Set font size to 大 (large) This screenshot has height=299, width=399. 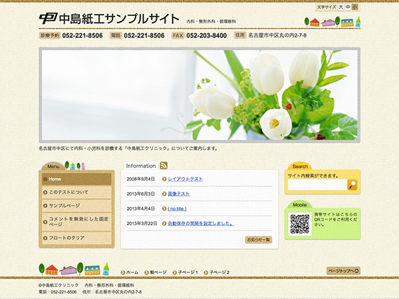click(x=340, y=7)
